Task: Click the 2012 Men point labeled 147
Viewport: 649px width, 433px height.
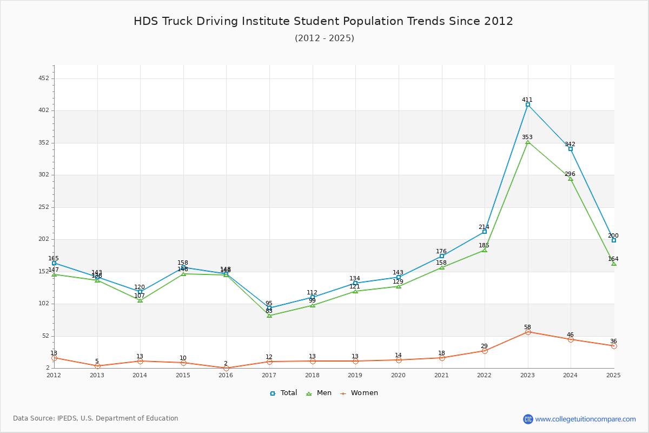Action: [x=54, y=274]
